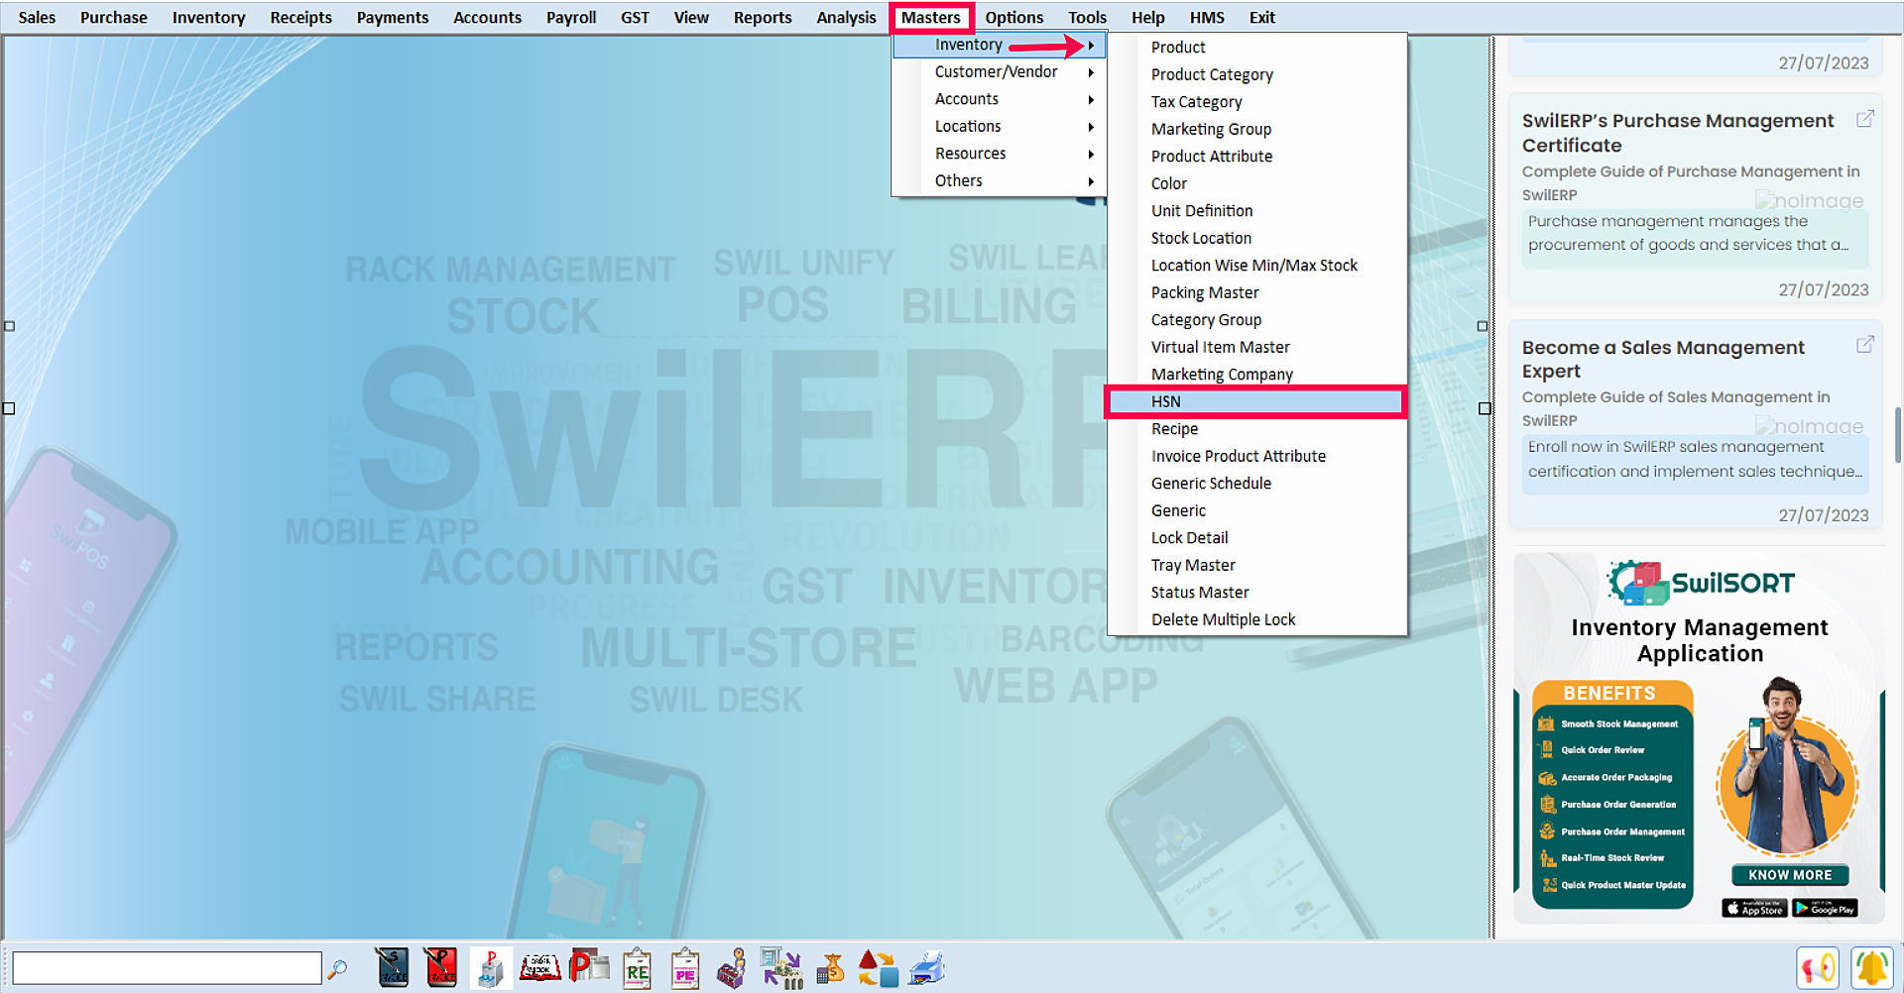
Task: Select Status Master menu entry
Action: pos(1255,593)
